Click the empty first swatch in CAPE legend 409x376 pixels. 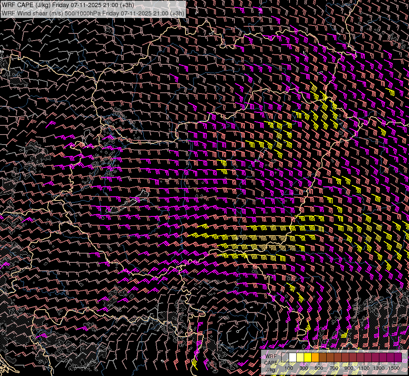(x=285, y=357)
